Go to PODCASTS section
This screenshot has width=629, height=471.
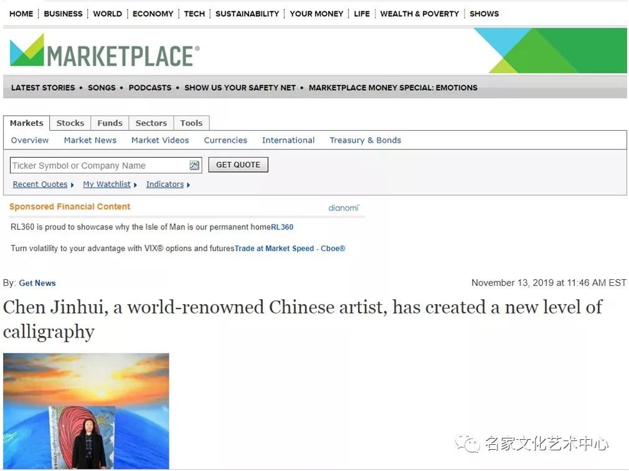pos(150,87)
